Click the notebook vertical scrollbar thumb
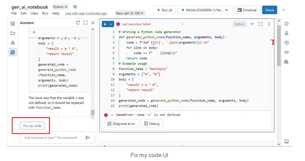This screenshot has height=161, width=305. (x=279, y=46)
